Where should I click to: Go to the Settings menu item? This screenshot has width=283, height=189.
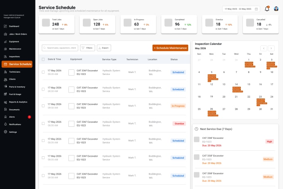click(13, 132)
